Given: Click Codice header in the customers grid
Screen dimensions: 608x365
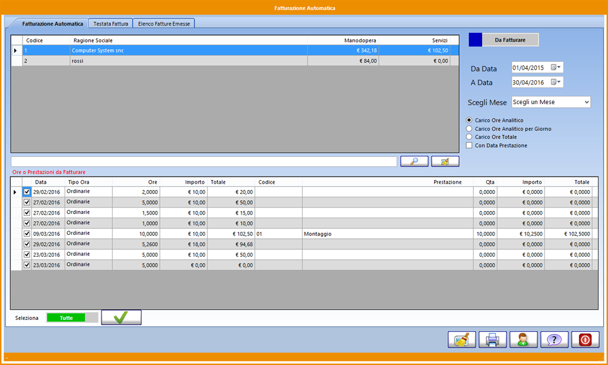Looking at the screenshot, I should point(46,40).
